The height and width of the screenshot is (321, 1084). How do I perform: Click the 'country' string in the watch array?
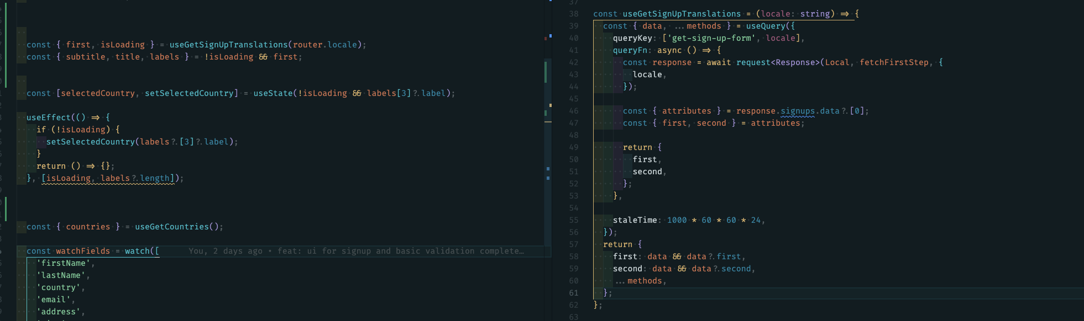coord(59,287)
